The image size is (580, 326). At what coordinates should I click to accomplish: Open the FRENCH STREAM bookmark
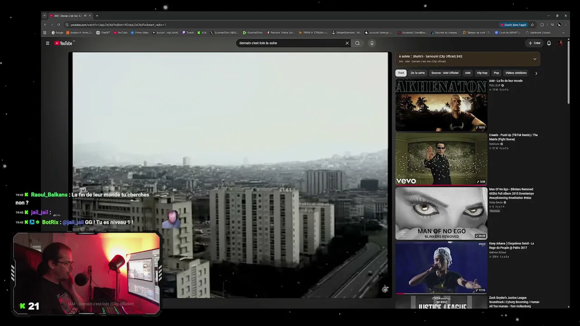(x=314, y=33)
